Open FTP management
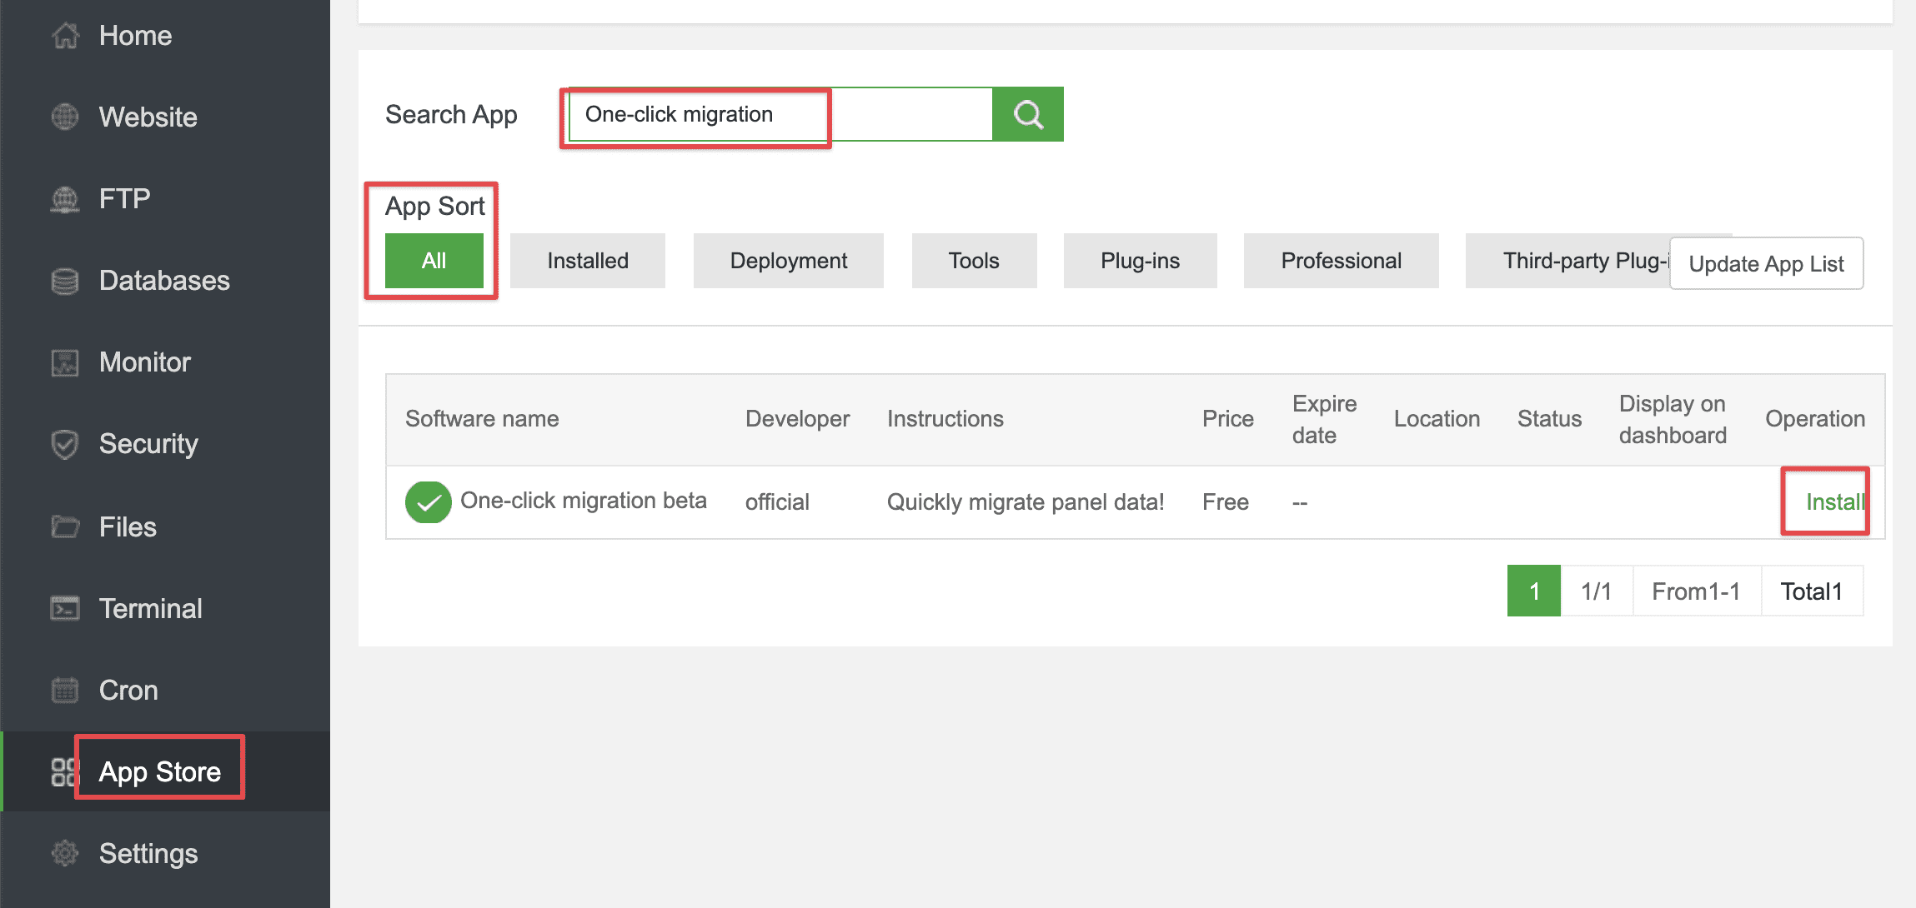Viewport: 1916px width, 908px height. [x=123, y=198]
